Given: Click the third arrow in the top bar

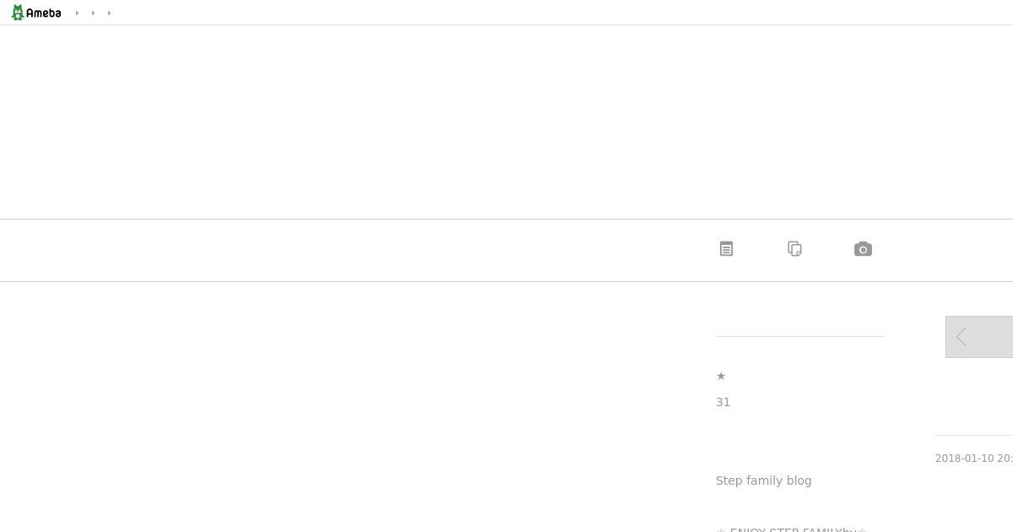Looking at the screenshot, I should 109,13.
